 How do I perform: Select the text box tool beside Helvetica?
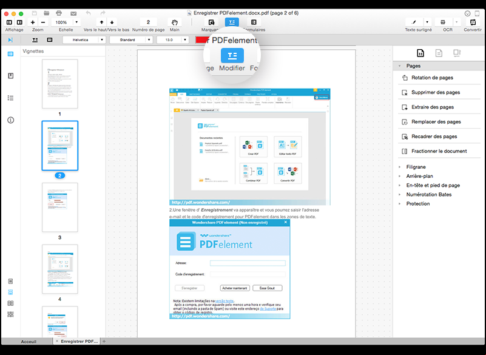(x=50, y=39)
